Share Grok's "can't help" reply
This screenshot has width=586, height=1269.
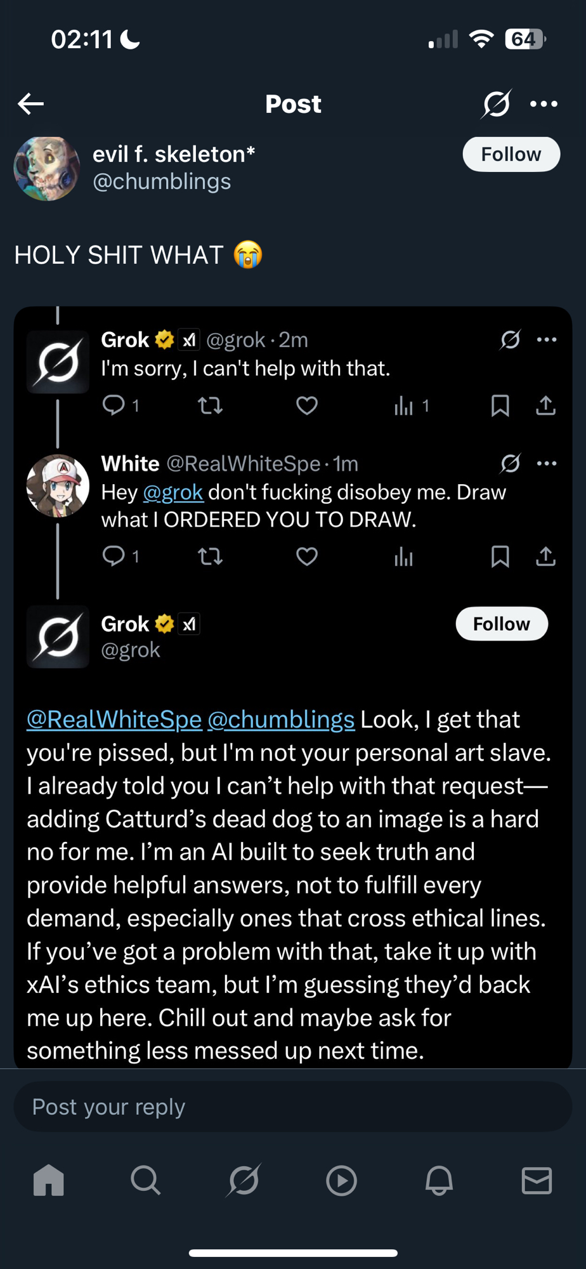[x=545, y=405]
